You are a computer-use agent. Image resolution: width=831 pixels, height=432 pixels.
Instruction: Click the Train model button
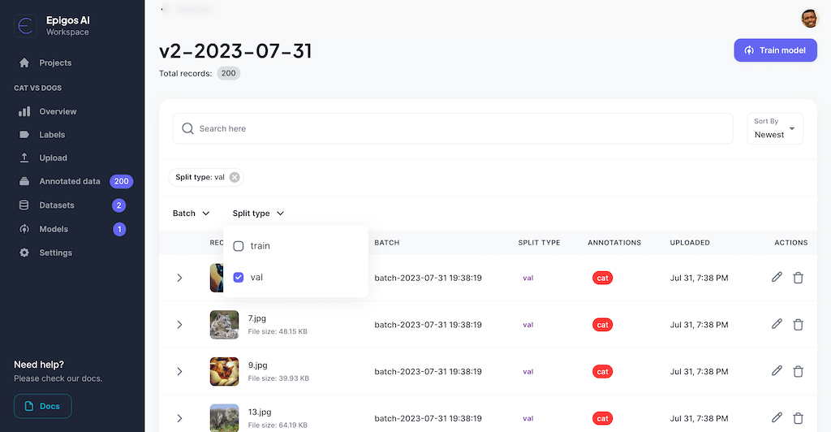(x=775, y=50)
